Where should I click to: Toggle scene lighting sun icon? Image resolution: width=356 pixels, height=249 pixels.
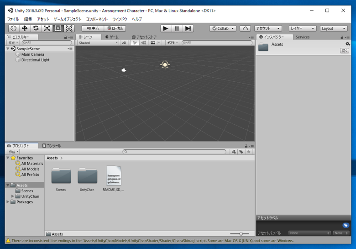[135, 42]
